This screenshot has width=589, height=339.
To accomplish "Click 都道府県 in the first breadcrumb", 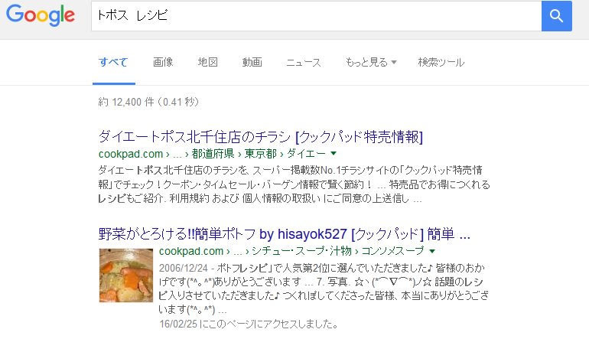I will 213,153.
